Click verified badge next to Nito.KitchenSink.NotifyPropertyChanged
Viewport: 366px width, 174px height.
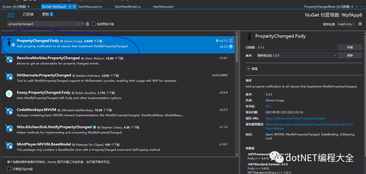[x=95, y=127]
